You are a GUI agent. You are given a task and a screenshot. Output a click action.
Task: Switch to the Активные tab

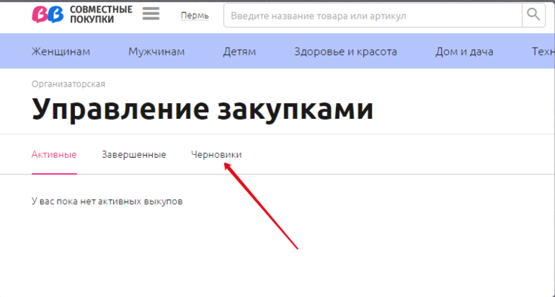(54, 154)
